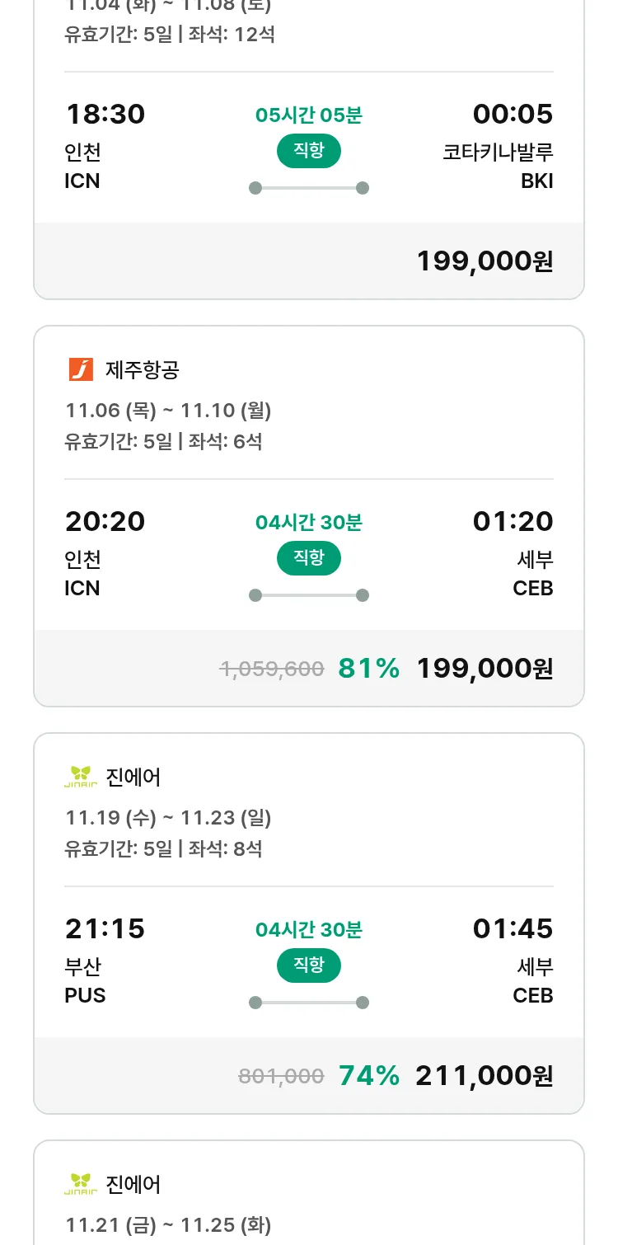Select the 199,000원 price for the Jeju Air flight
618x1245 pixels.
click(485, 668)
